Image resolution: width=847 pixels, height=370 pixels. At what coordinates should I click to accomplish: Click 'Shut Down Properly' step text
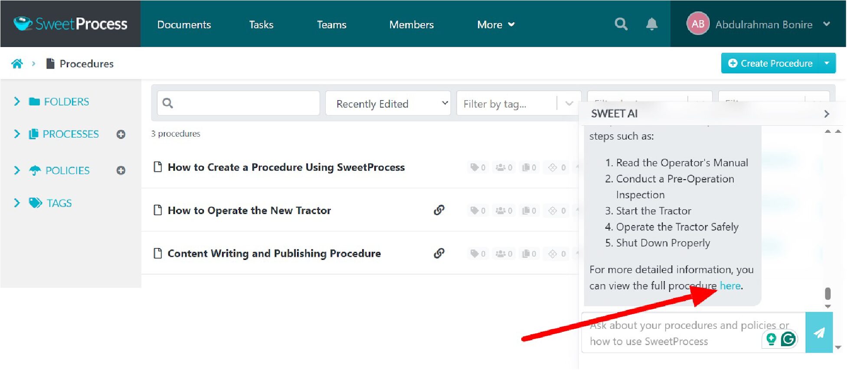[663, 243]
